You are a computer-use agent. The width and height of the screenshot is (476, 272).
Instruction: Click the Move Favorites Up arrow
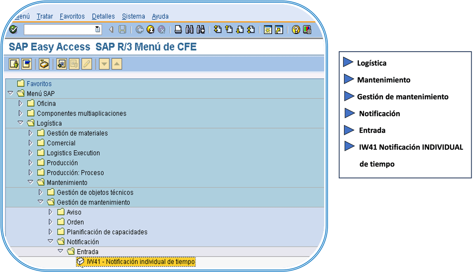point(117,64)
